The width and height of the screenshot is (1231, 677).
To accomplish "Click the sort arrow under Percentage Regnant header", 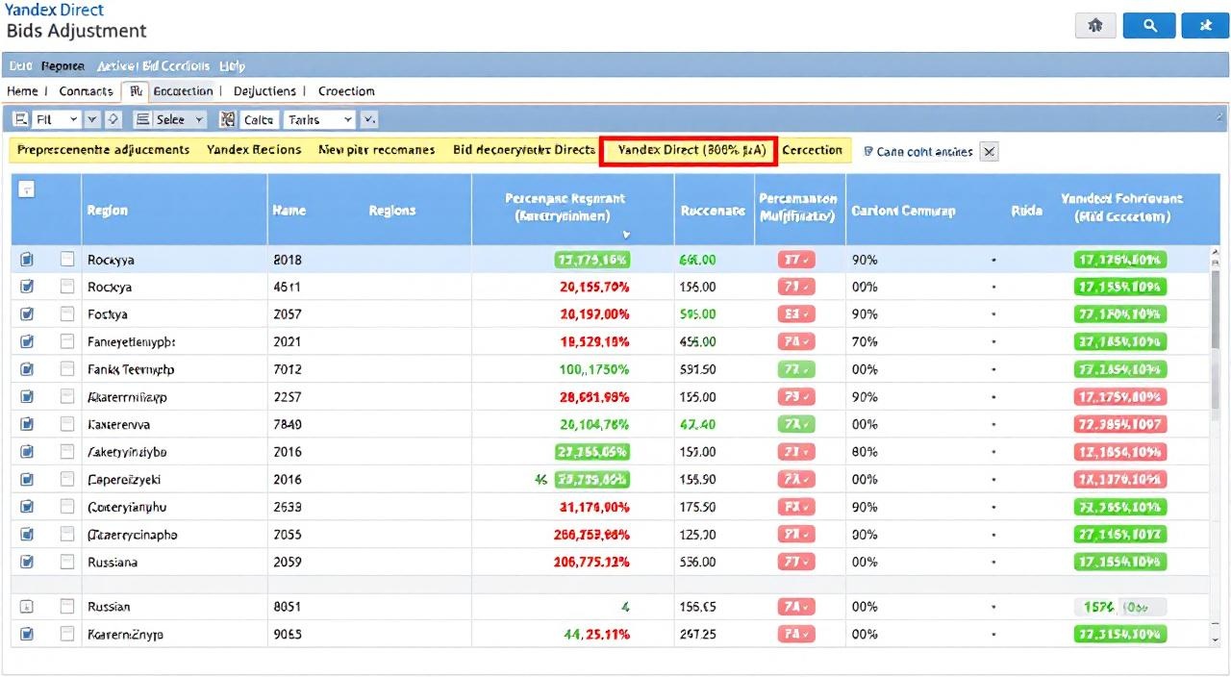I will (627, 234).
